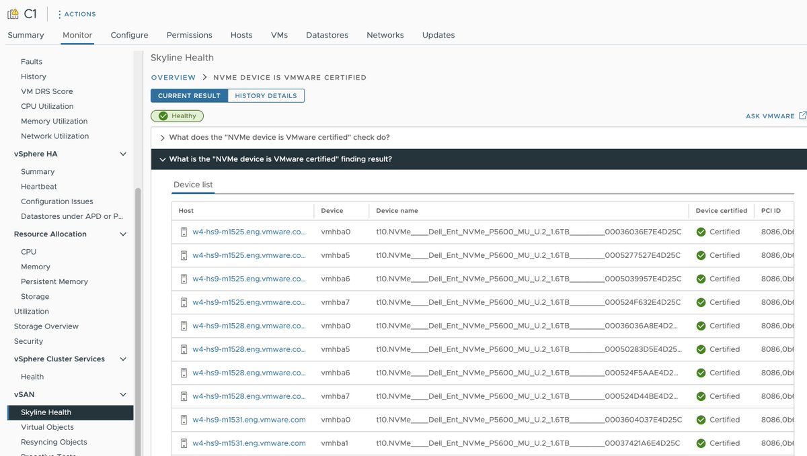Screen dimensions: 807x456
Task: Open the Ask VMware link
Action: (770, 116)
